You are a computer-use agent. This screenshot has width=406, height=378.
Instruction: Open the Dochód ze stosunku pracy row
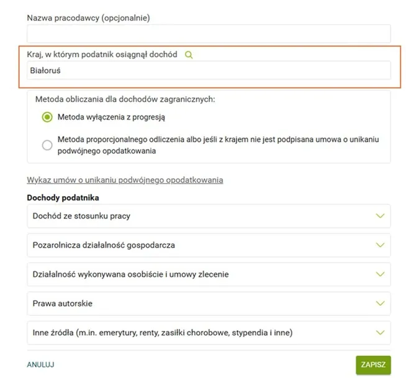coord(186,216)
